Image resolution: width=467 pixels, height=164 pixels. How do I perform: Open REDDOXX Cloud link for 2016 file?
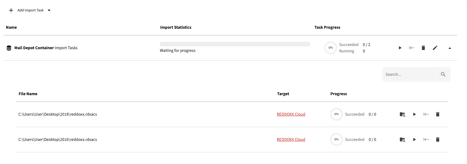291,140
